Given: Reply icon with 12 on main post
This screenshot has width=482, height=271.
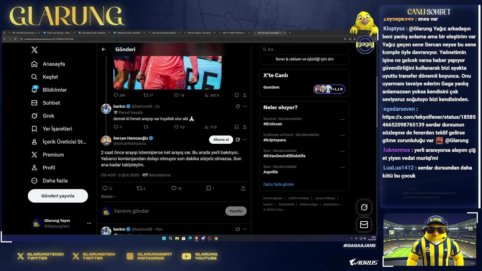Looking at the screenshot, I should pyautogui.click(x=105, y=188).
